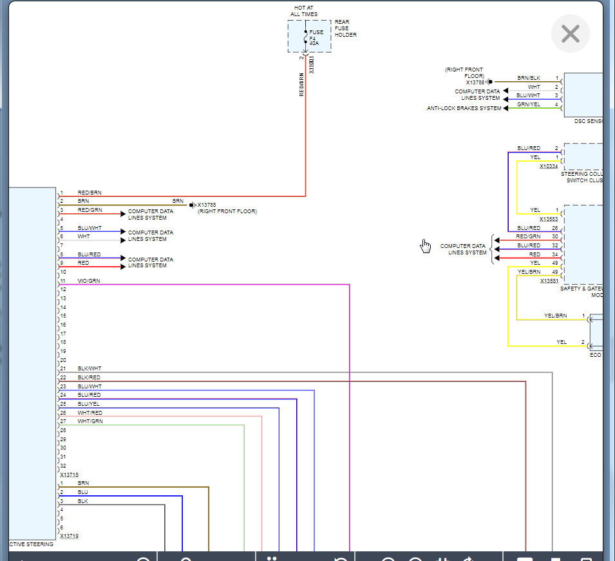Open connector X13581 reference
This screenshot has width=615, height=561.
(549, 280)
